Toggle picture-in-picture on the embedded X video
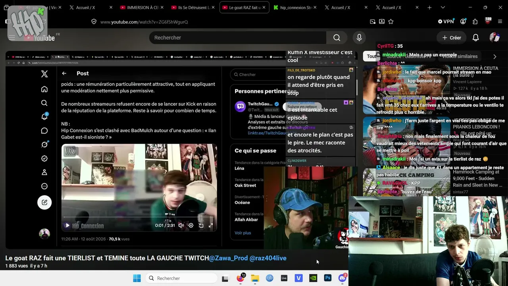The height and width of the screenshot is (286, 508). pyautogui.click(x=201, y=225)
